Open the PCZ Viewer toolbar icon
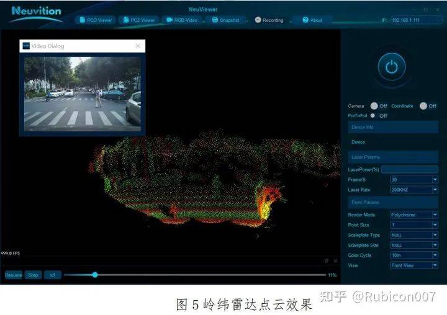The image size is (447, 315). [x=124, y=20]
